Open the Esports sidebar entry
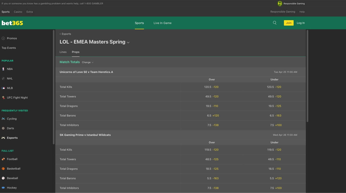Viewport: 346px width, 193px height. (x=12, y=138)
